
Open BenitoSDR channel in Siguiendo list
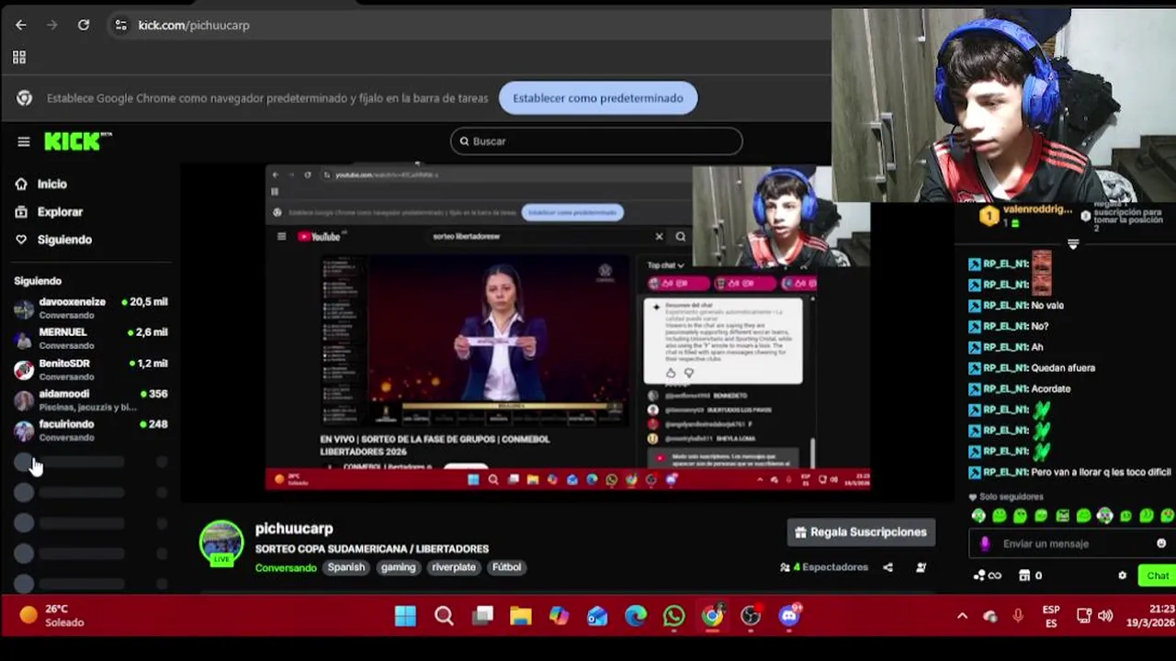pyautogui.click(x=90, y=370)
